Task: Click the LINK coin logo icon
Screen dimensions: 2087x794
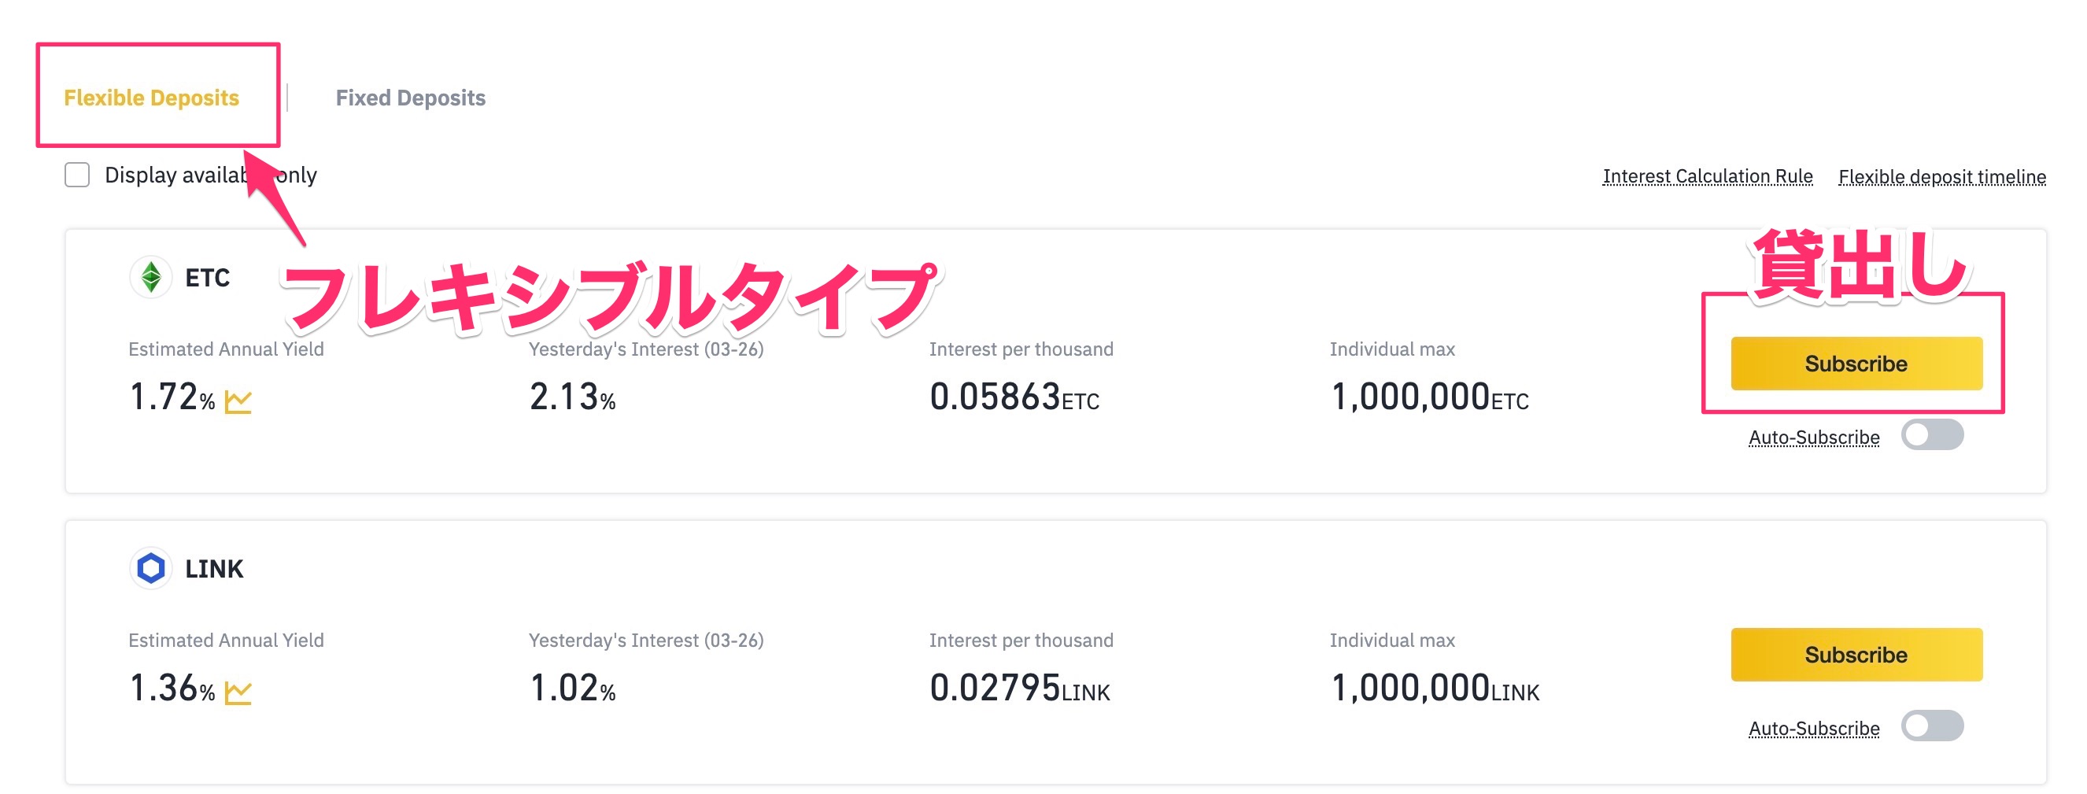Action: tap(150, 568)
